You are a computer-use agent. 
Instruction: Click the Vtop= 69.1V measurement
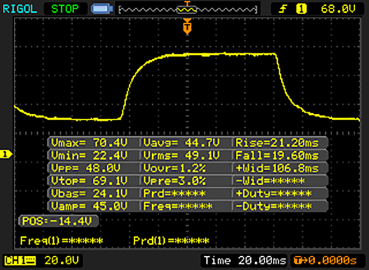click(89, 181)
